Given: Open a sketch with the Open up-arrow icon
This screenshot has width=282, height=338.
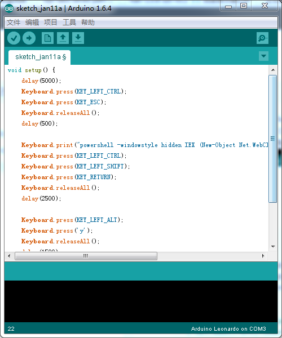Looking at the screenshot, I should click(x=63, y=38).
